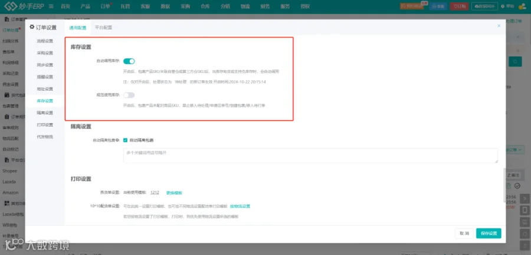531x255 pixels.
Task: Select 隔离设置 in settings sidebar
Action: pos(45,112)
